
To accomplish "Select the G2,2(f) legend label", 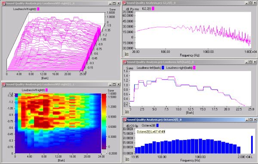I will [147, 9].
